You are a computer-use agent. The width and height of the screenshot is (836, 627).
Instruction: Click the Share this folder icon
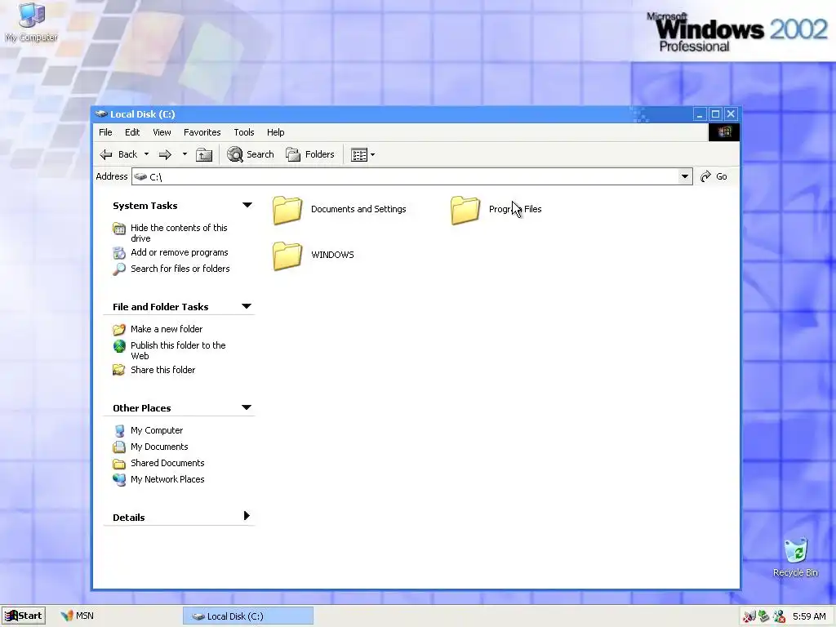pos(119,370)
